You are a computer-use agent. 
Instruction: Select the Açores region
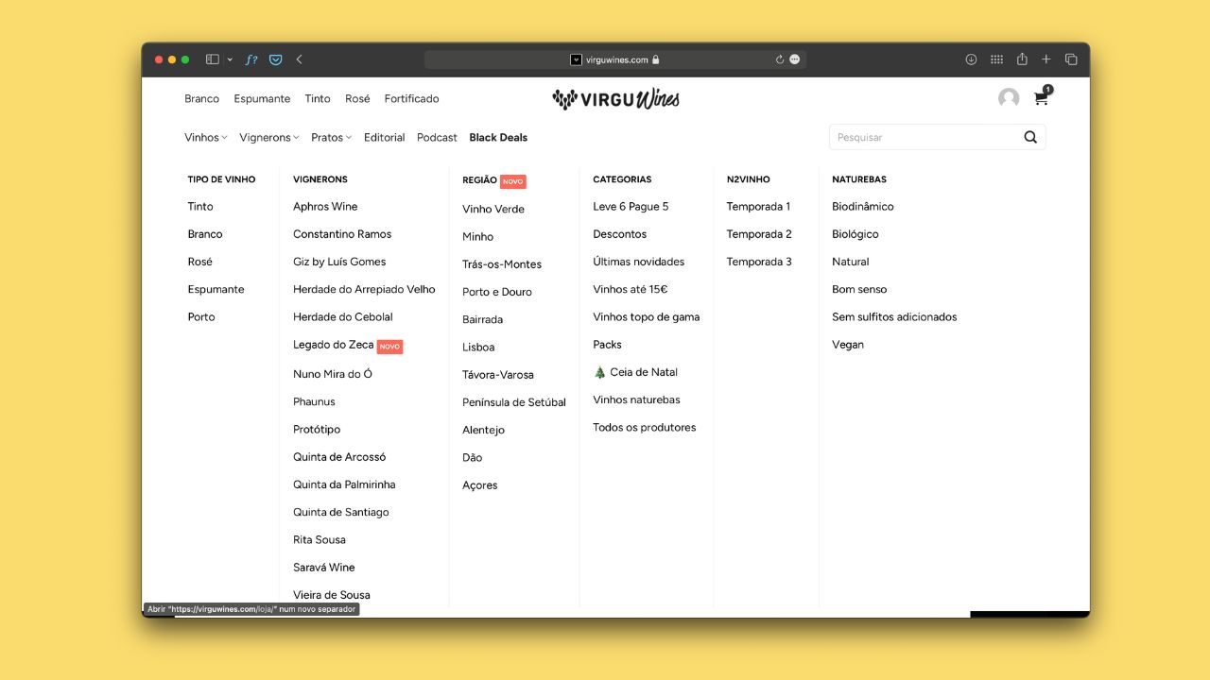coord(480,485)
